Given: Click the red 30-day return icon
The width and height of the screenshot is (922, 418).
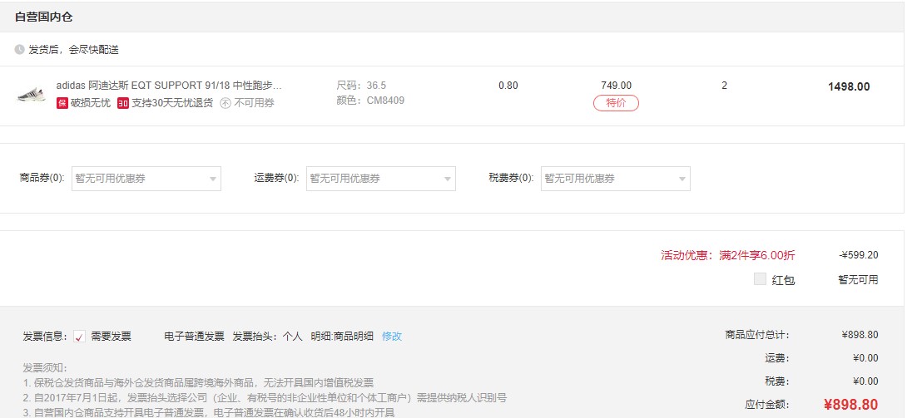Looking at the screenshot, I should click(x=123, y=103).
